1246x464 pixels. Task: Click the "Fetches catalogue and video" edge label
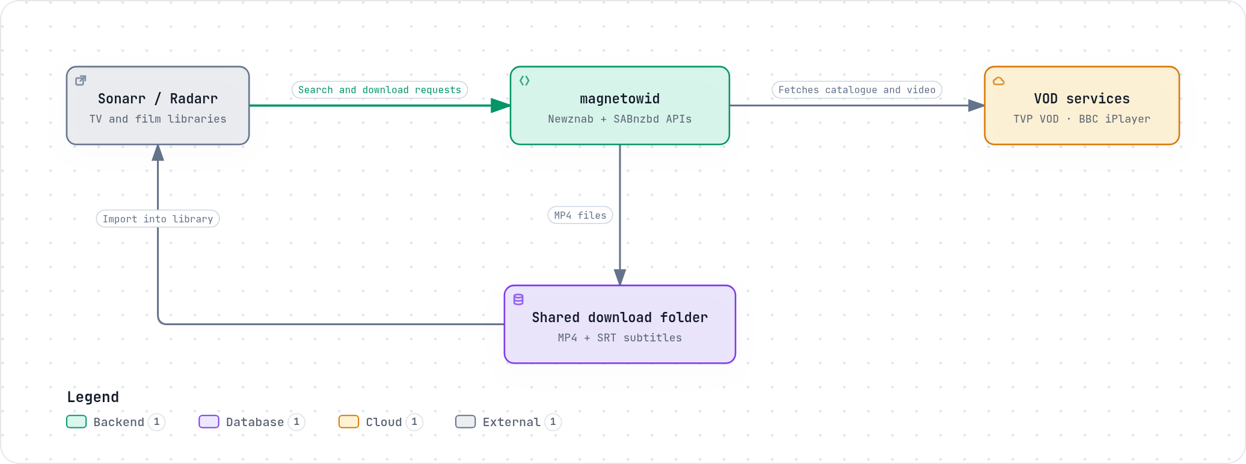tap(857, 90)
